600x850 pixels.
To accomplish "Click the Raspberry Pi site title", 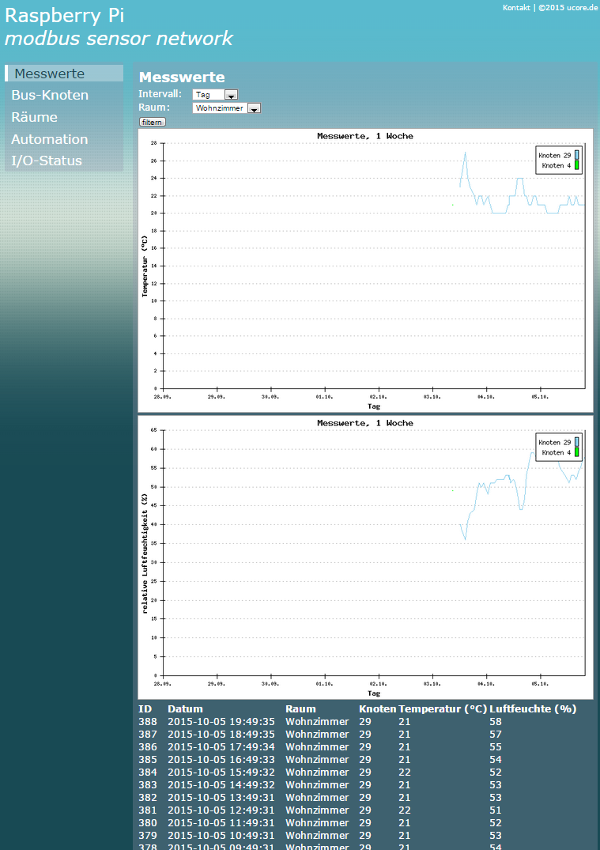I will click(65, 16).
